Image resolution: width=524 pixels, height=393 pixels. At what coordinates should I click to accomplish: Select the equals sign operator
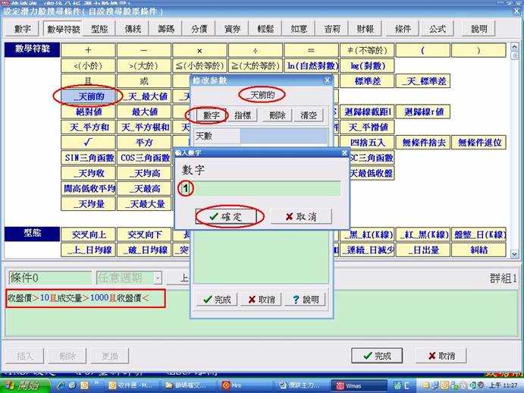point(310,50)
